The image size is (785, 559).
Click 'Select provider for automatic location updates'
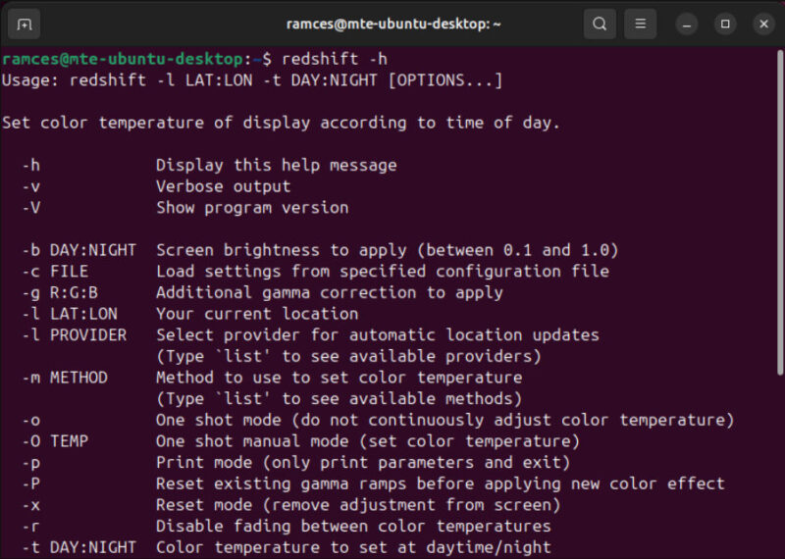point(378,335)
